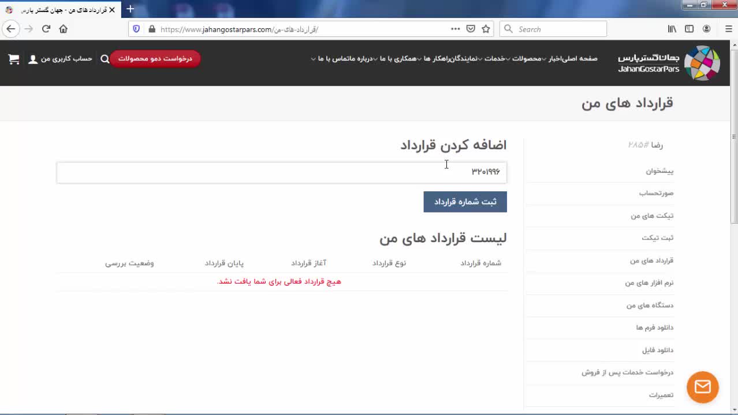Click the Firefox home button
The width and height of the screenshot is (738, 415).
(x=64, y=29)
